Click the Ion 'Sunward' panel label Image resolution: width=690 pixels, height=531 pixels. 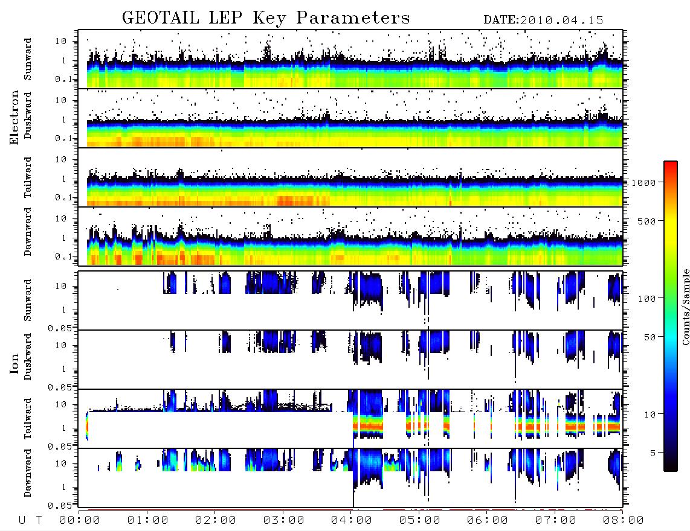point(28,300)
